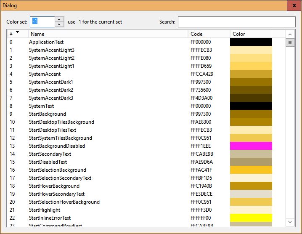Image resolution: width=302 pixels, height=234 pixels.
Task: Pick the SystemAccentLight2 color swatch
Action: pos(251,58)
